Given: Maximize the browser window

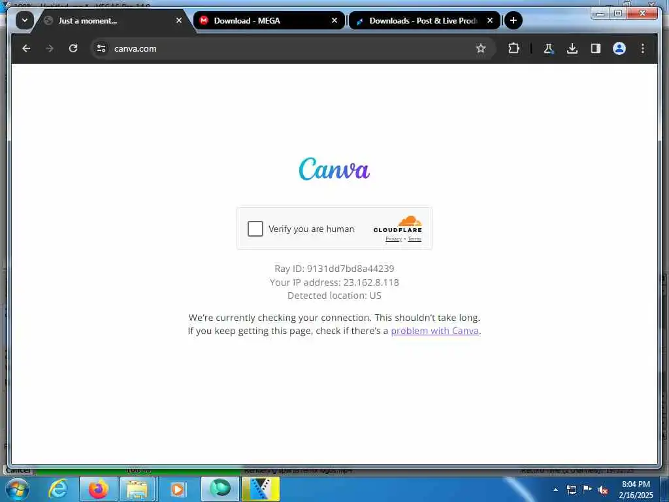Looking at the screenshot, I should point(618,14).
